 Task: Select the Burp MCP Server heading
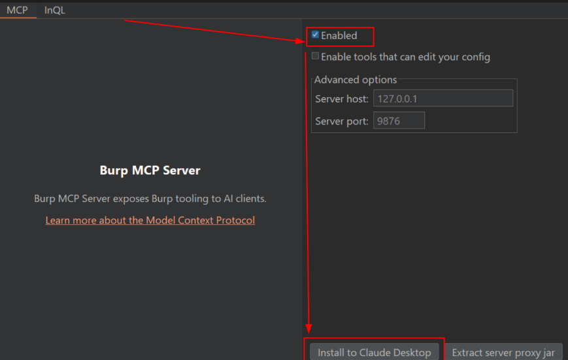point(150,170)
